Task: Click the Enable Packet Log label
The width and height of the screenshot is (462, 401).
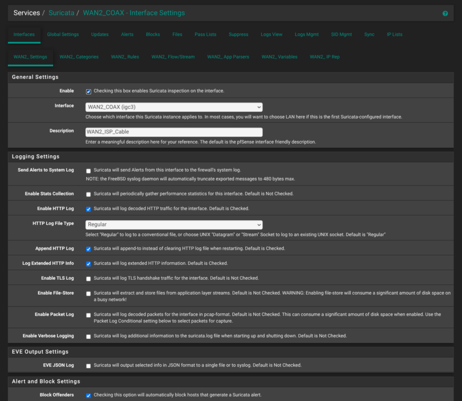Action: (54, 314)
